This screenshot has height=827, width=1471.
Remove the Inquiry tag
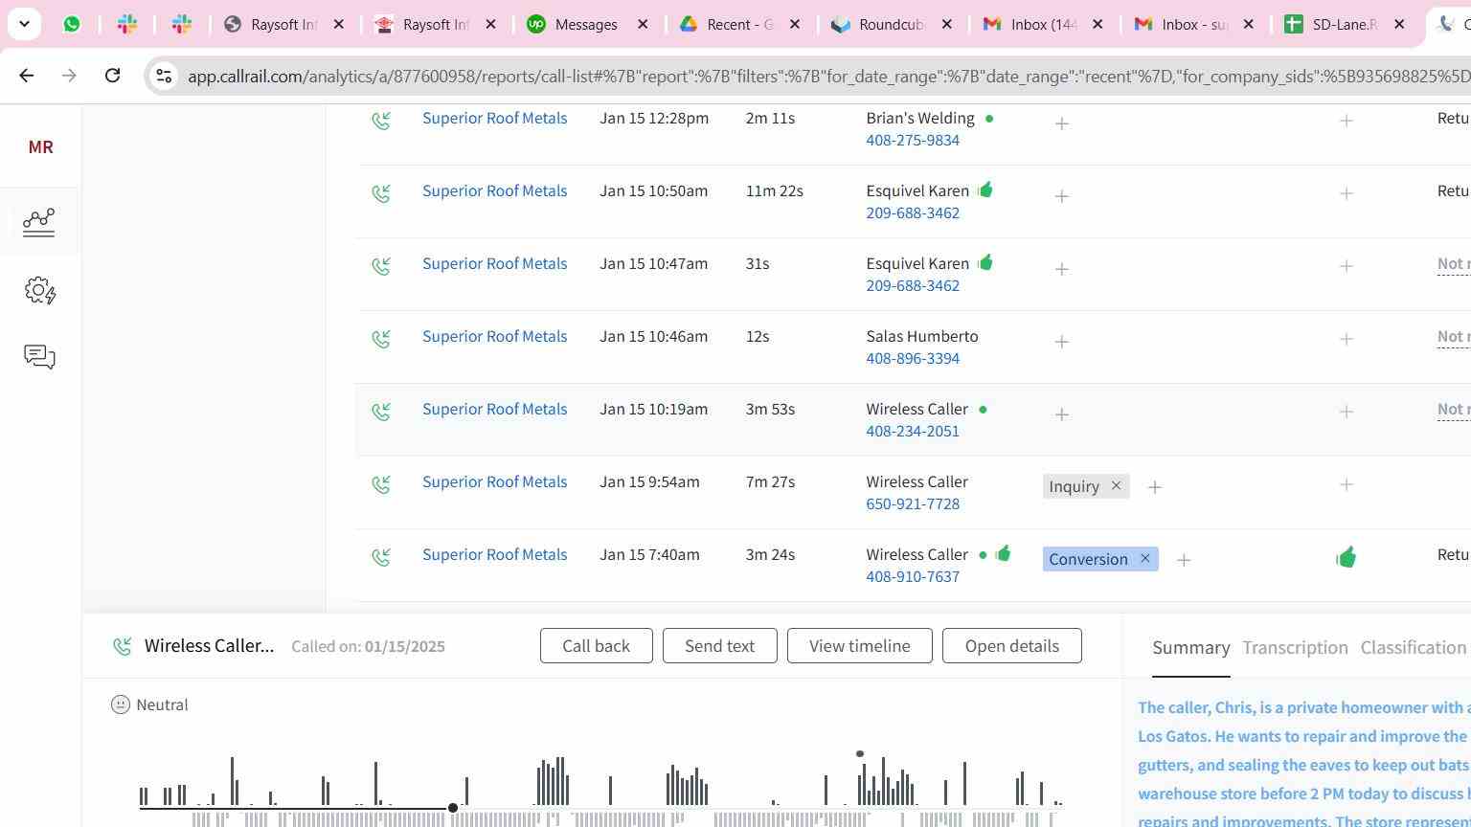[x=1116, y=486]
